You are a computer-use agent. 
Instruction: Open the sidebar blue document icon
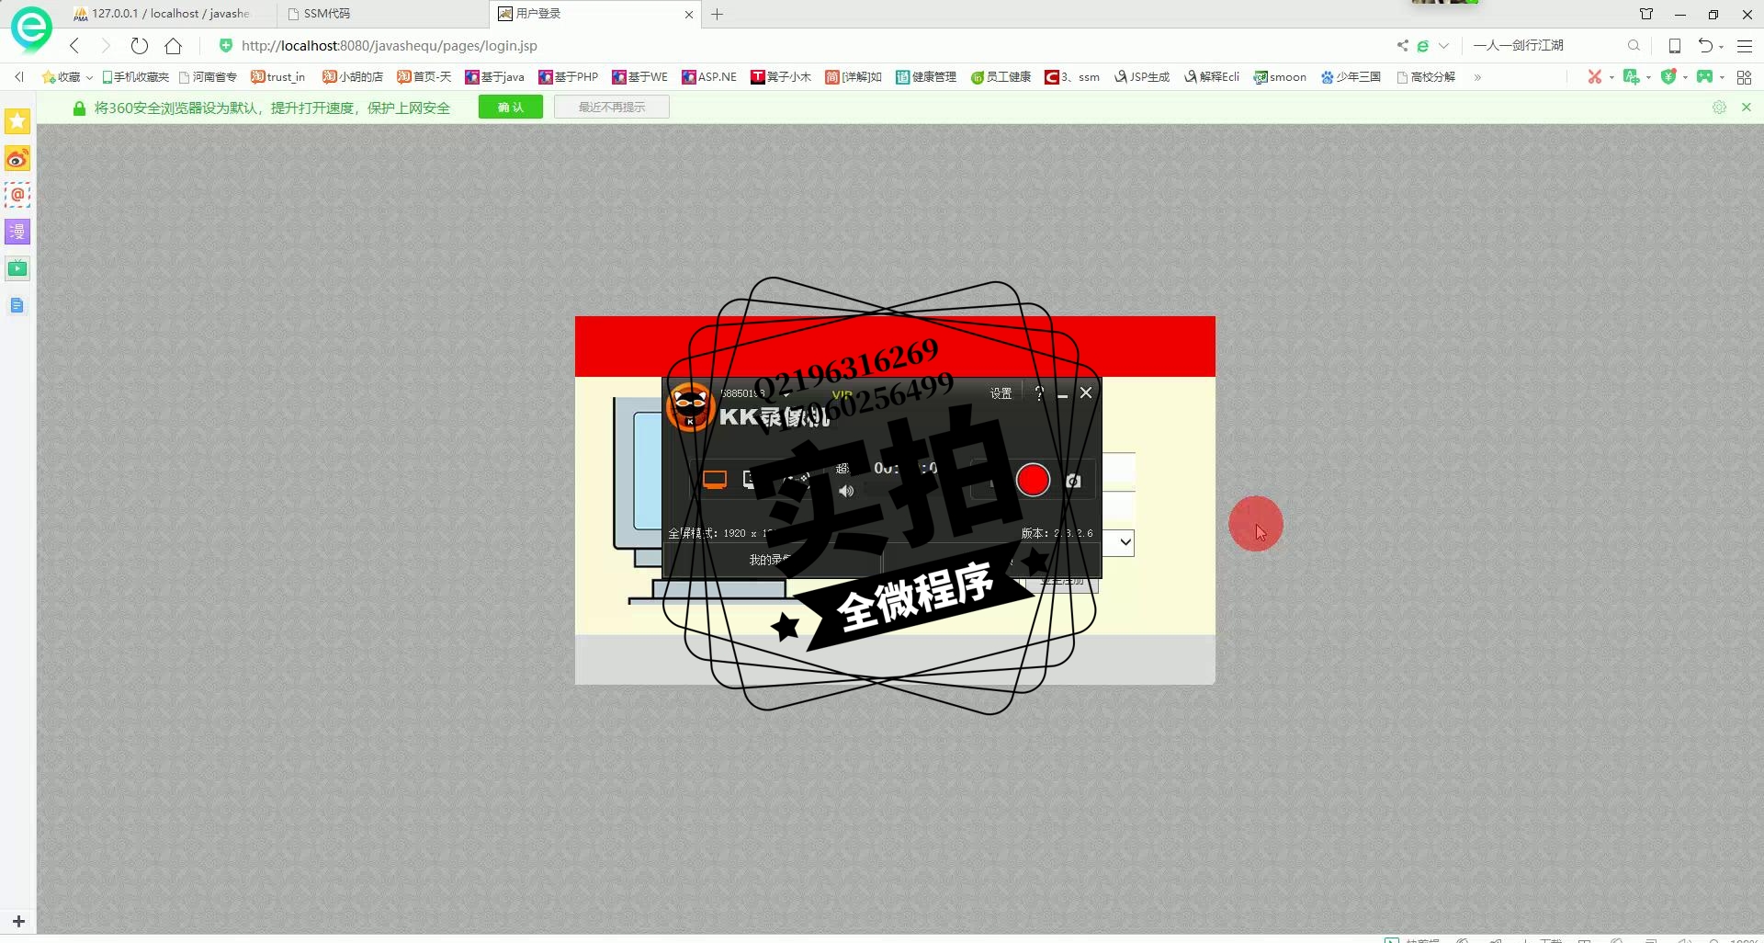pyautogui.click(x=17, y=305)
